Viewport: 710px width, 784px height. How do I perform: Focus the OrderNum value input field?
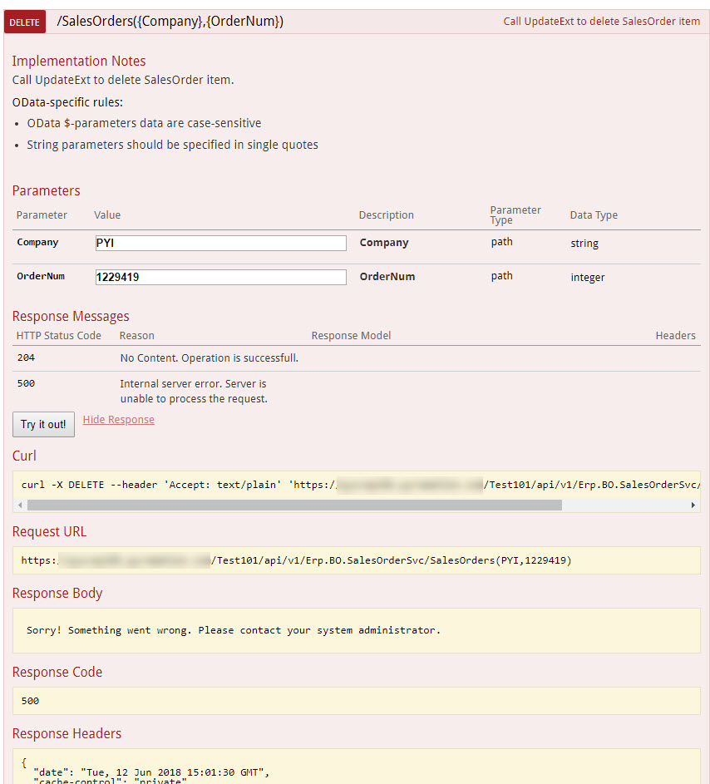tap(220, 277)
